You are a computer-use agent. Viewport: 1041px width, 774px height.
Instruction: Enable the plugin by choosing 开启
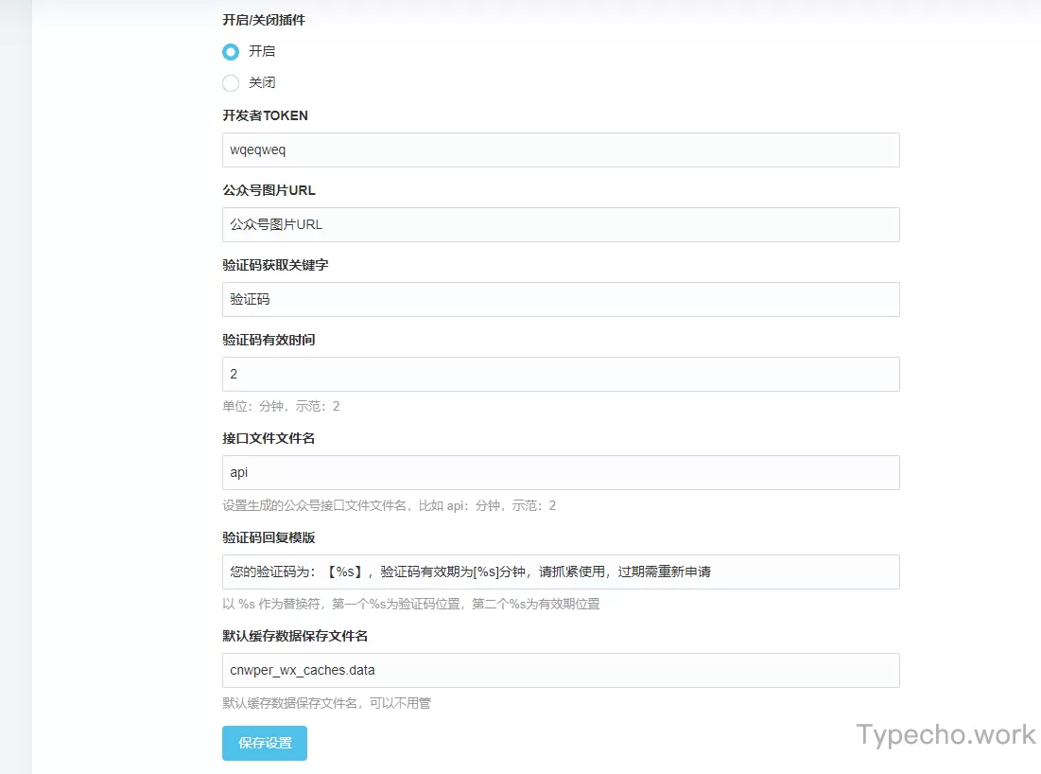click(x=230, y=51)
